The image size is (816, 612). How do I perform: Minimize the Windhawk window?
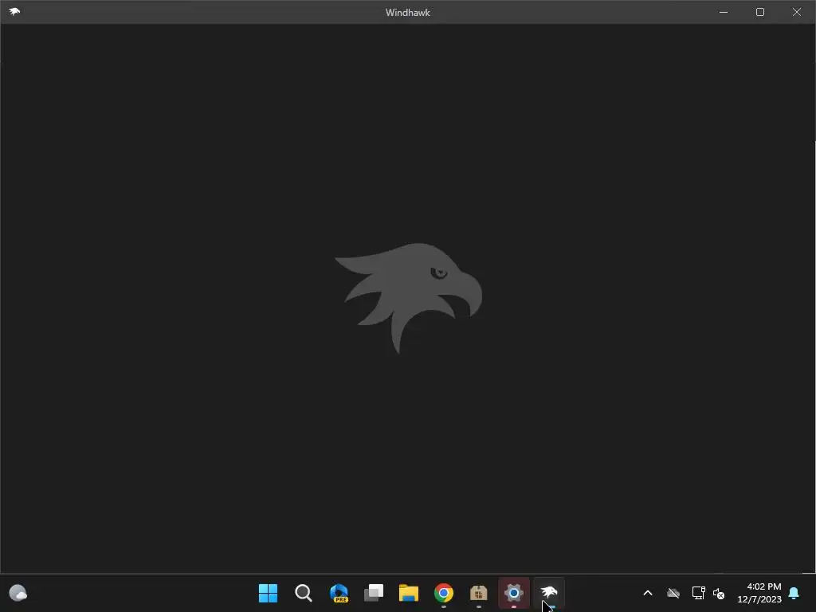tap(724, 12)
